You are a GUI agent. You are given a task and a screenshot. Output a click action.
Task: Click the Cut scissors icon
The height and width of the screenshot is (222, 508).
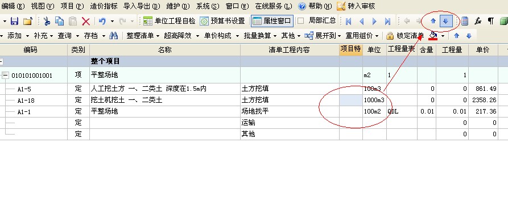point(47,22)
